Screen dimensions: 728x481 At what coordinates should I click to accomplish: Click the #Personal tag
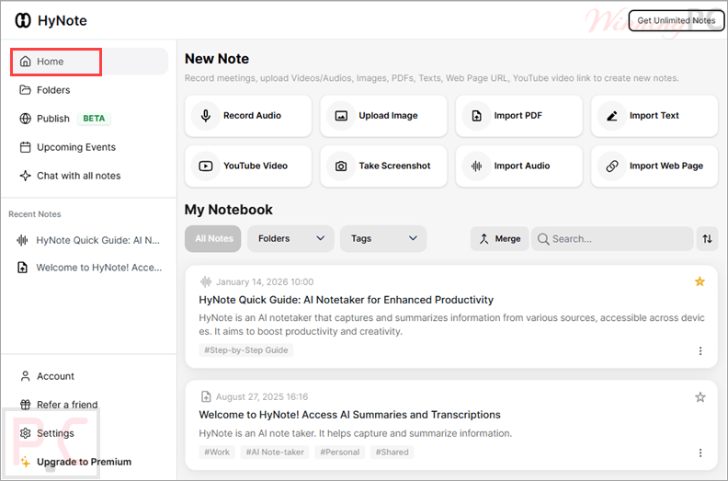[340, 452]
